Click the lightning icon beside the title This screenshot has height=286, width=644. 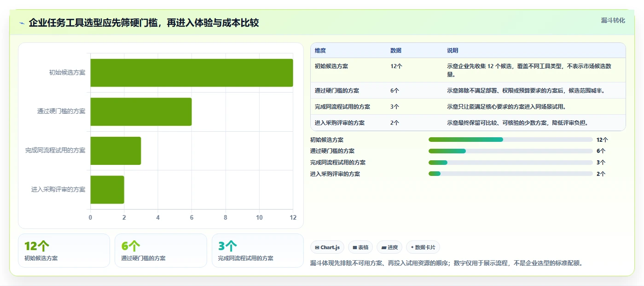point(22,23)
